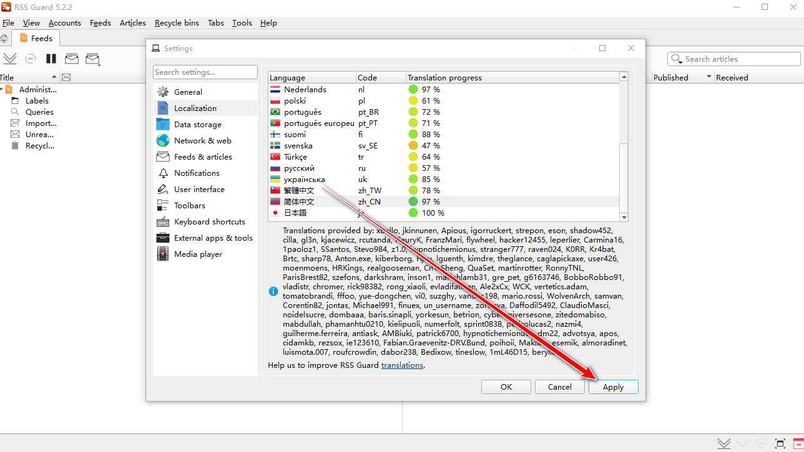The height and width of the screenshot is (452, 804).
Task: Click the pause icon in feeds toolbar
Action: click(51, 59)
